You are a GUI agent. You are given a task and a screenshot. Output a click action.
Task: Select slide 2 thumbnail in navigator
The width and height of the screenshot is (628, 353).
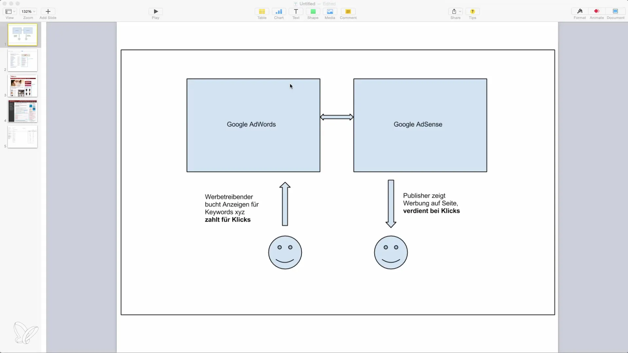click(x=23, y=60)
